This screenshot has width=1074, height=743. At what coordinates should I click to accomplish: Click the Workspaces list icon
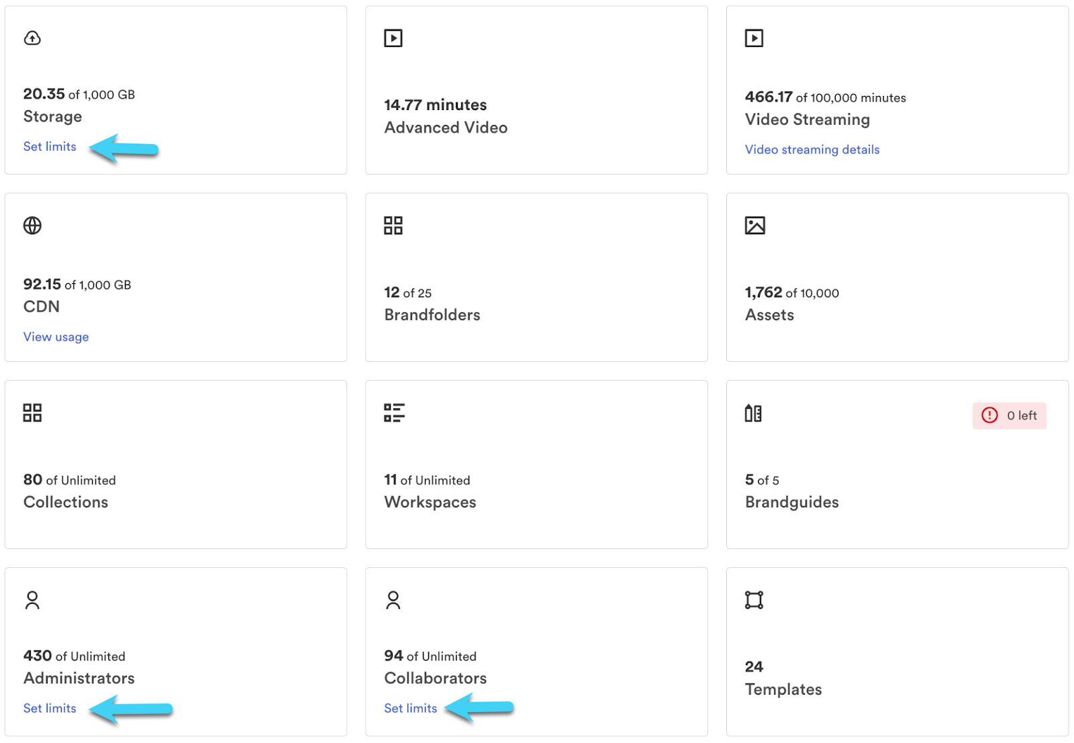[394, 413]
